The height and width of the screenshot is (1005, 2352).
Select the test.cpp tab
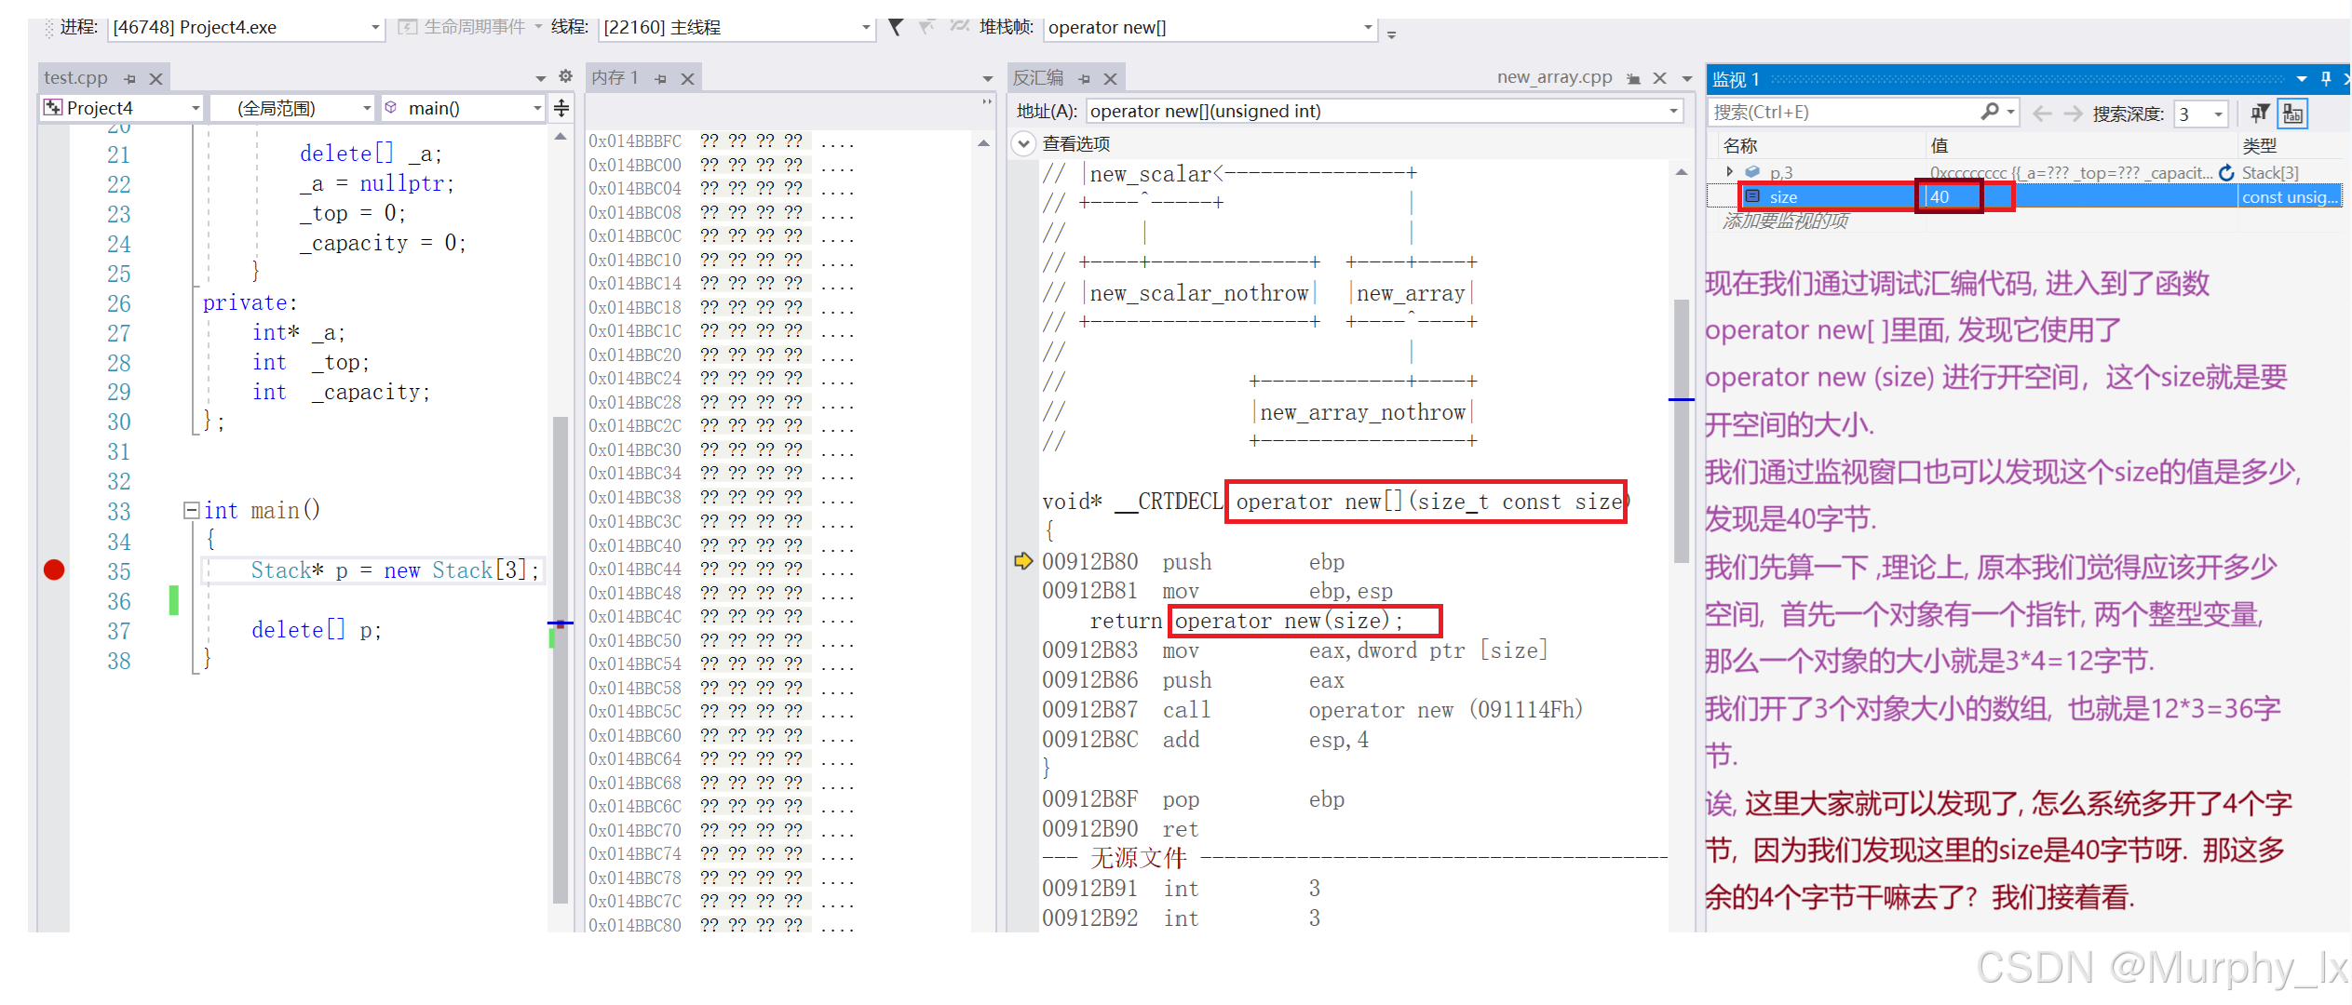pyautogui.click(x=76, y=78)
